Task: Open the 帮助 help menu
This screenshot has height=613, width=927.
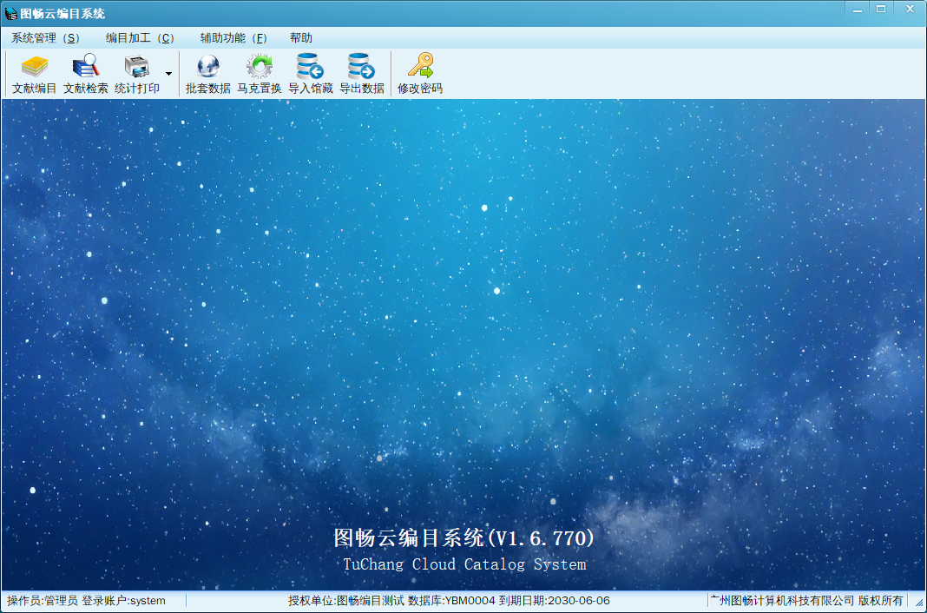Action: tap(301, 38)
